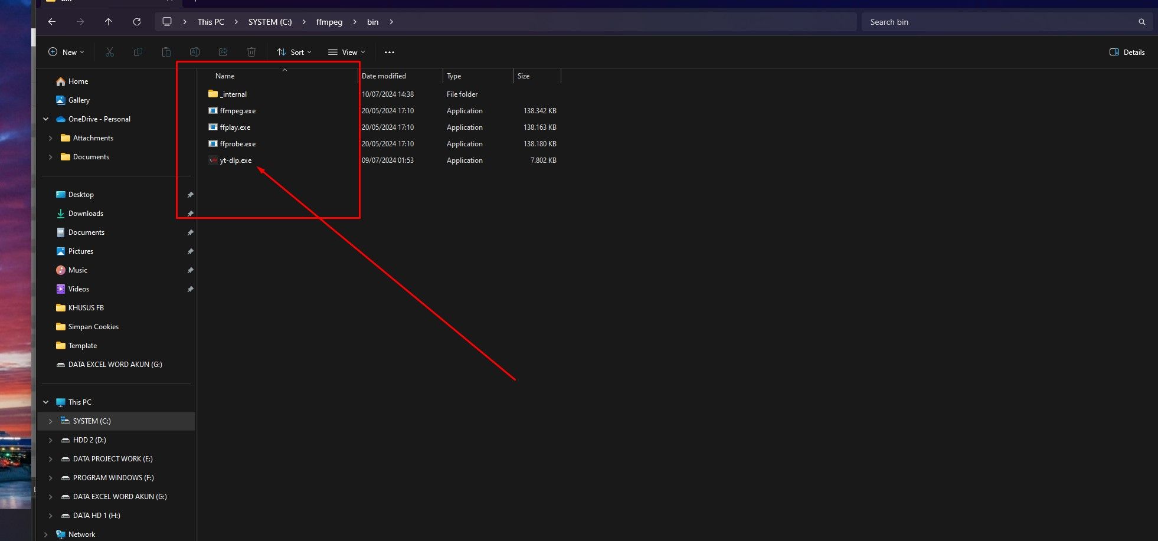Unpin the Desktop quick access pin
This screenshot has width=1158, height=541.
click(190, 195)
